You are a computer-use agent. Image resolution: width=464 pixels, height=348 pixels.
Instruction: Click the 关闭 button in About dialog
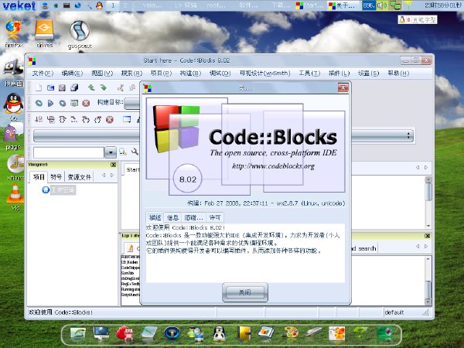(245, 292)
